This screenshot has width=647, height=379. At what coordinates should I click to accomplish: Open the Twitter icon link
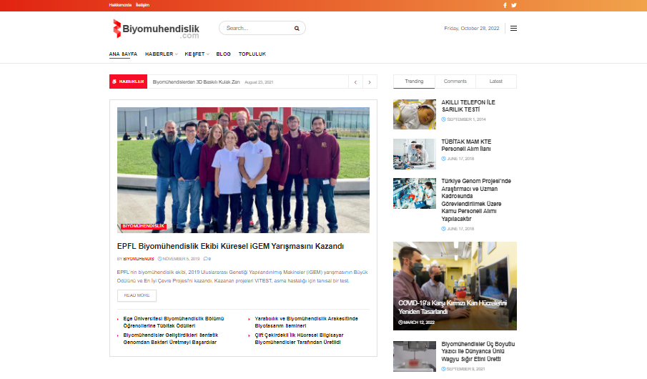pyautogui.click(x=513, y=5)
